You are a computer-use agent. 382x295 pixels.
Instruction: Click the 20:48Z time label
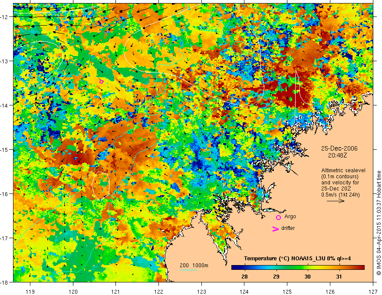pos(337,155)
